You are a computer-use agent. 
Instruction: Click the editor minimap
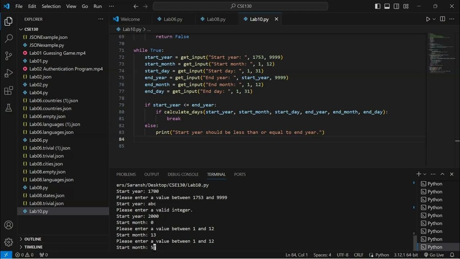441,54
